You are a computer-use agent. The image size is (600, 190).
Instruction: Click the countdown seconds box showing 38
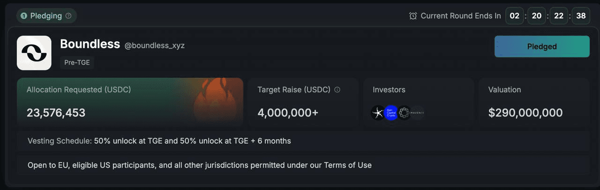point(581,16)
